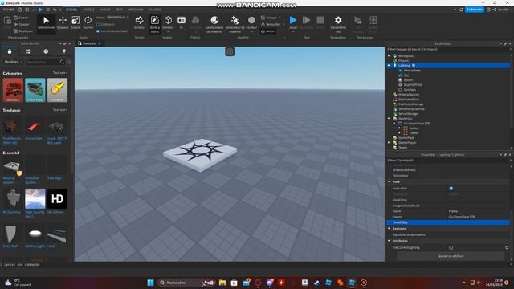
Task: Click Dupliquer in clipboard section
Action: (x=23, y=31)
